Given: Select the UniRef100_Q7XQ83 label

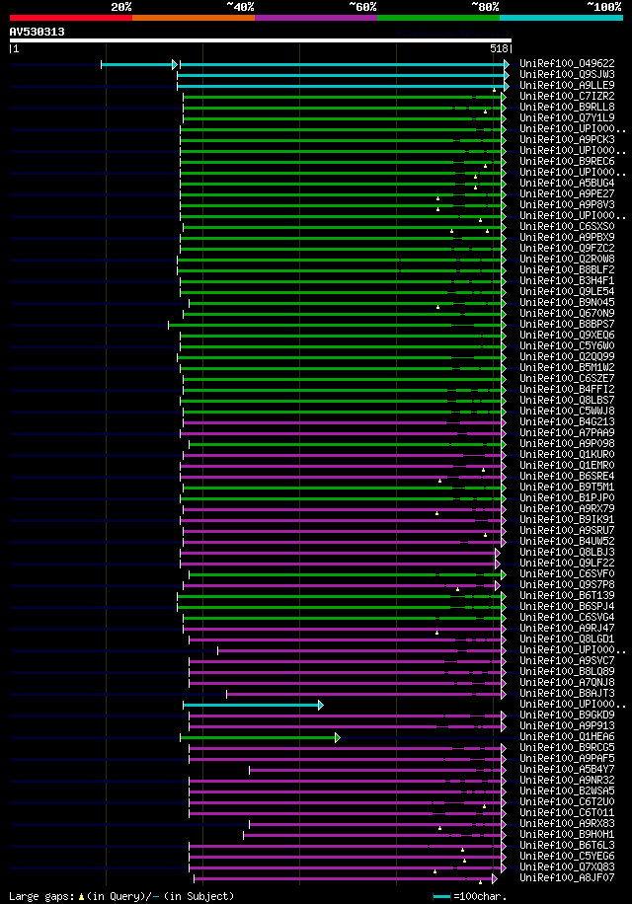Looking at the screenshot, I should 567,867.
